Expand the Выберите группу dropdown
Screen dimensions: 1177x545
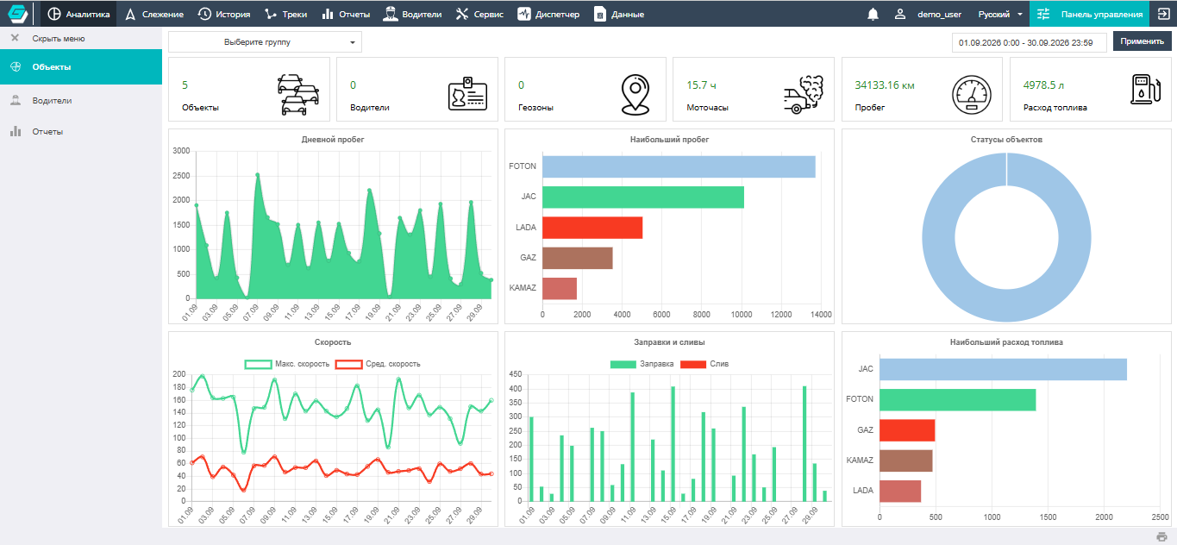[x=266, y=42]
